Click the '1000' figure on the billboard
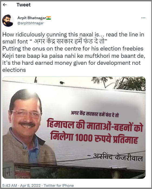The image size is (152, 189). tap(84, 138)
